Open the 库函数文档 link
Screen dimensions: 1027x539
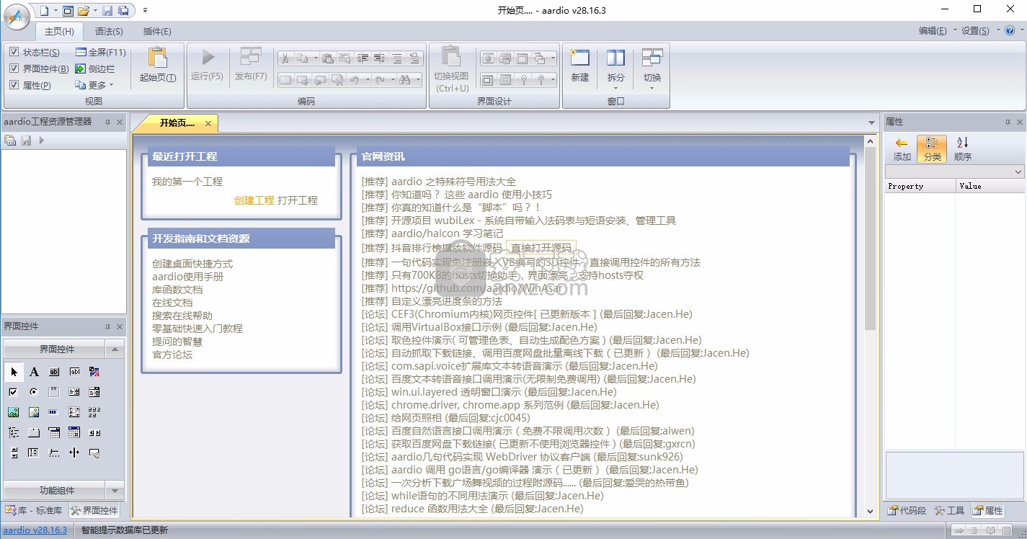pos(177,290)
